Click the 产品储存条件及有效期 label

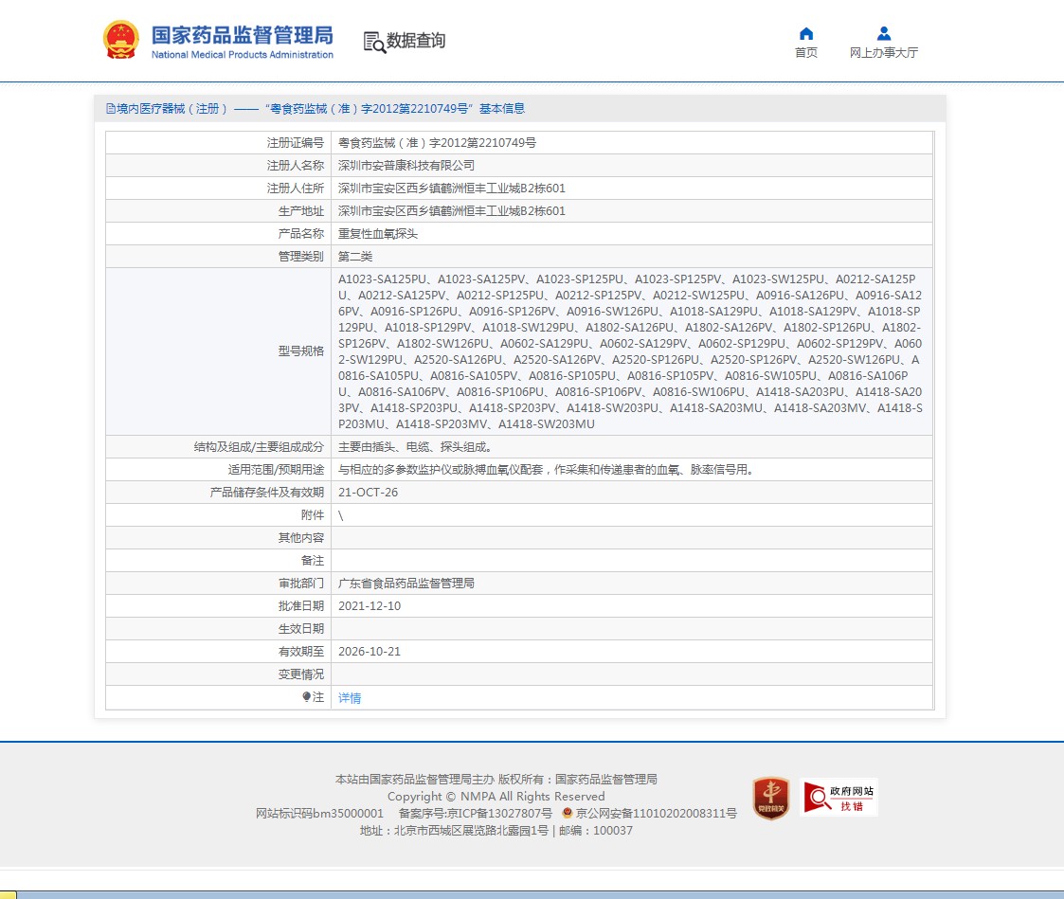click(266, 493)
